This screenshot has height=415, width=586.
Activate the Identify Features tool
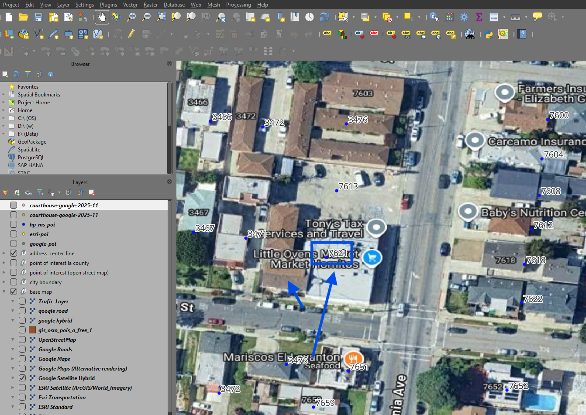(434, 17)
